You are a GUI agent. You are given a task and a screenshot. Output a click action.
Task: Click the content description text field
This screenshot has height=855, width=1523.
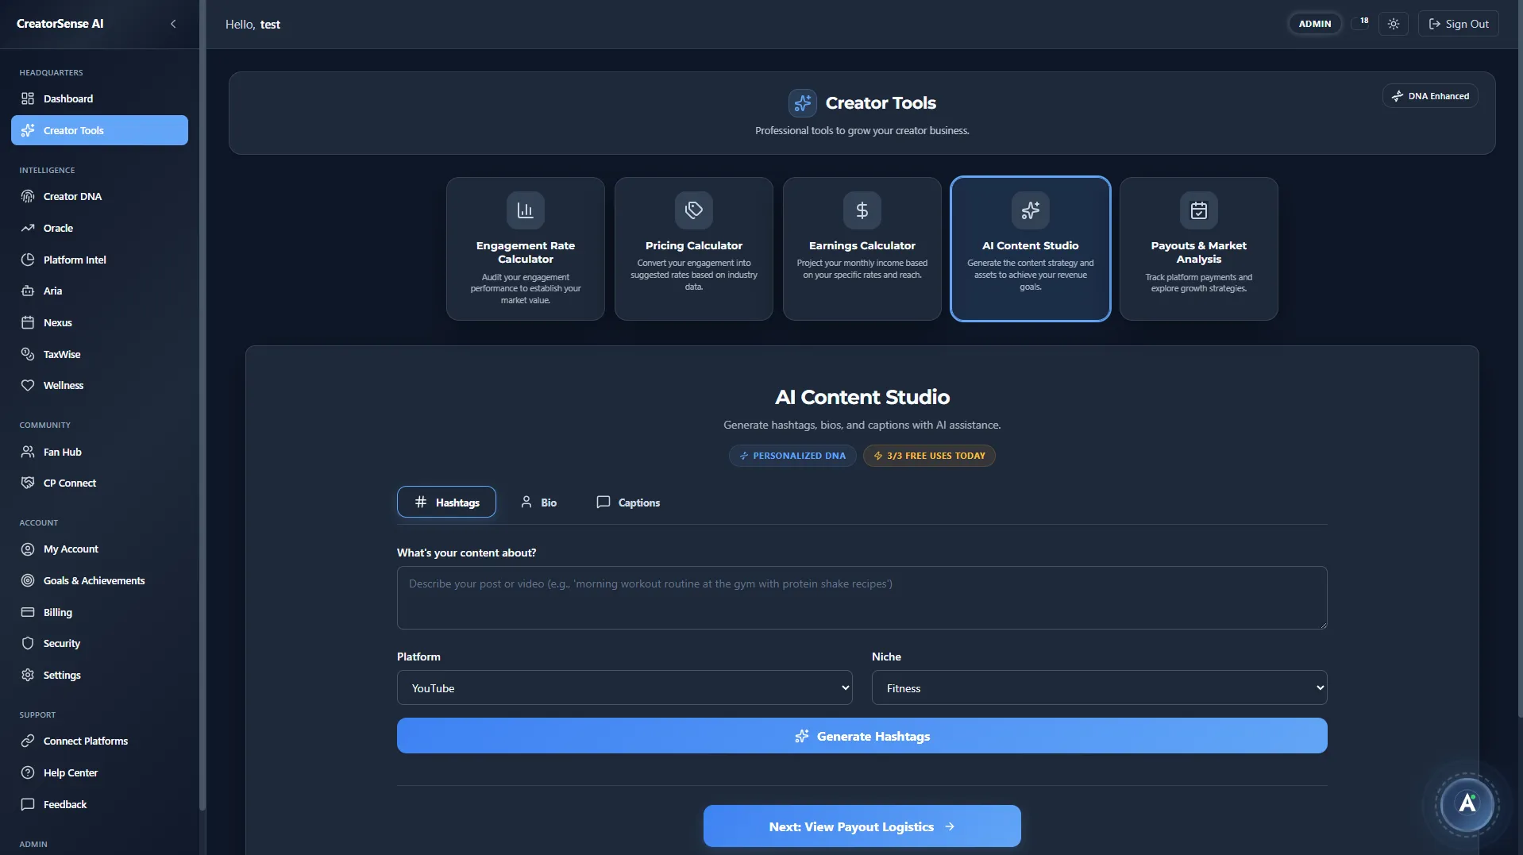862,598
